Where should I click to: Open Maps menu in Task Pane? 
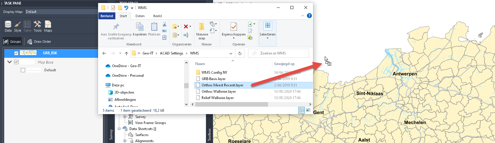48,26
